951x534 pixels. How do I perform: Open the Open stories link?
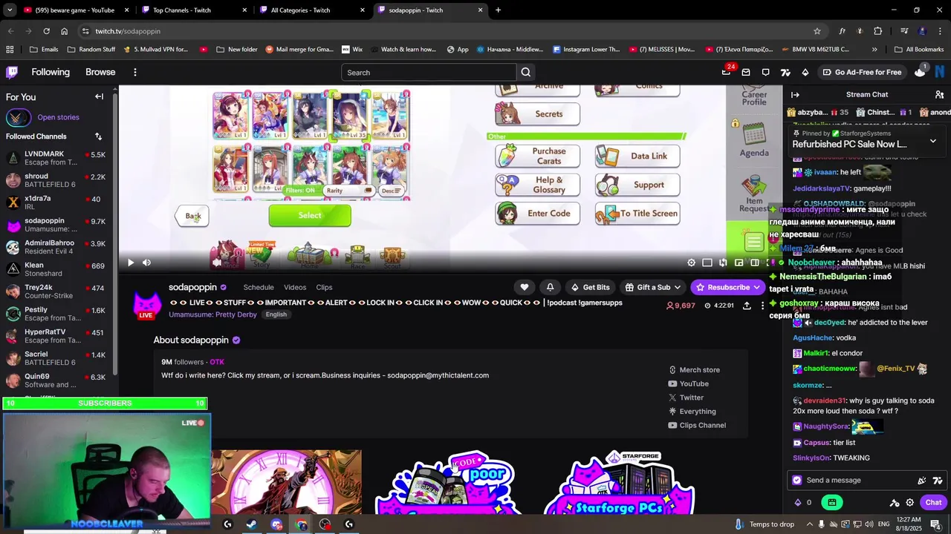(58, 117)
